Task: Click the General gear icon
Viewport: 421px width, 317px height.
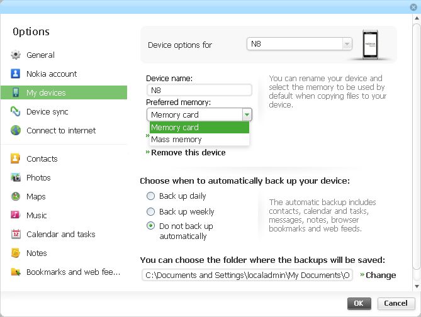Action: click(x=16, y=55)
